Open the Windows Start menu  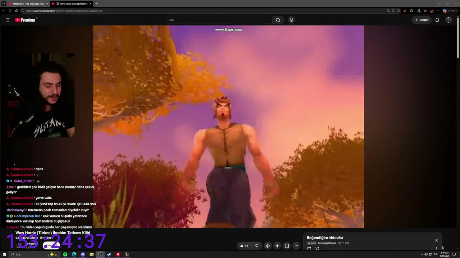click(x=4, y=254)
